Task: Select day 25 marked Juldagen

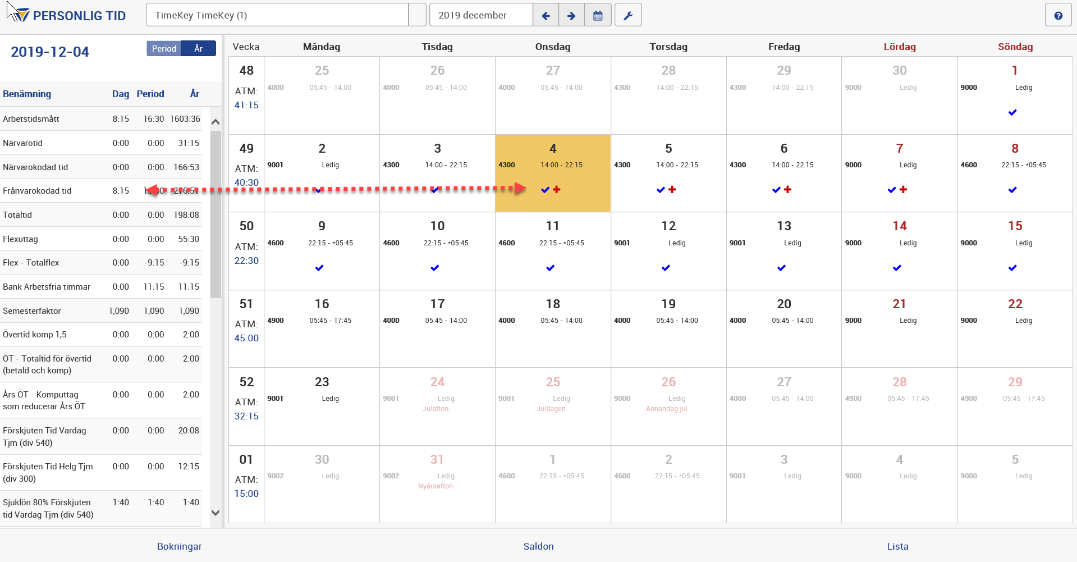Action: [553, 407]
